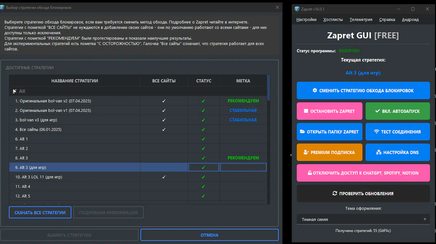Click the theme dropdown arrow
Viewport: 436px width, 244px height.
pyautogui.click(x=425, y=219)
